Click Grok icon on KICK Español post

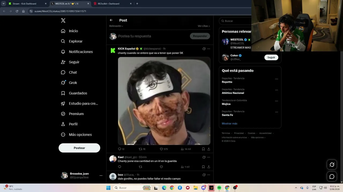point(204,49)
